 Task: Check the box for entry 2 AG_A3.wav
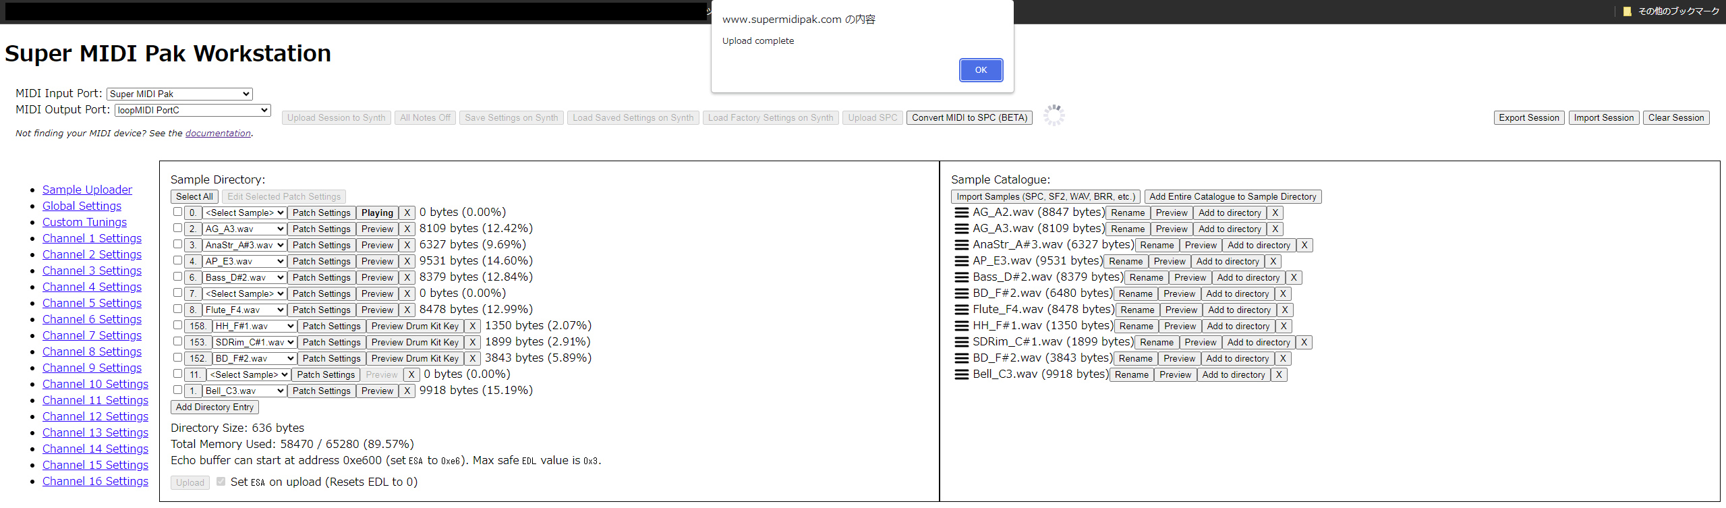[x=177, y=228]
